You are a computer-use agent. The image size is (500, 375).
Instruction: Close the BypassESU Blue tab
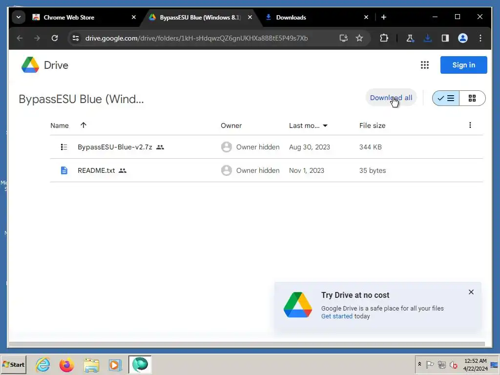pos(250,17)
